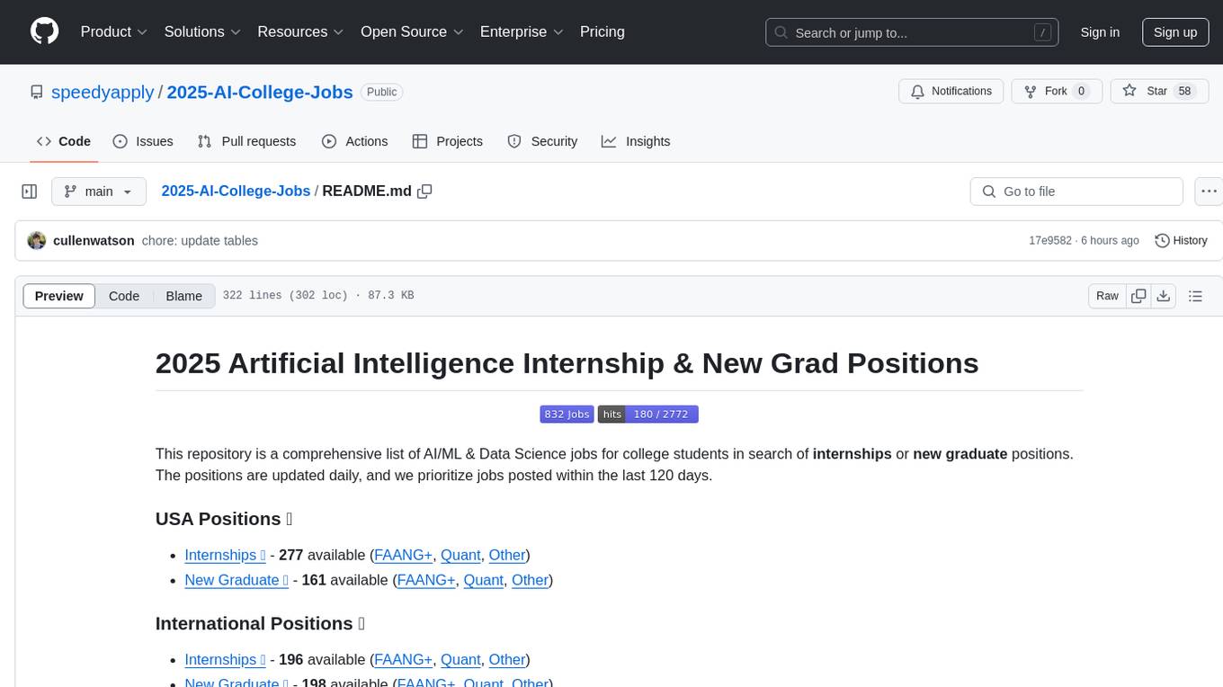
Task: Select the Preview view
Action: point(59,296)
